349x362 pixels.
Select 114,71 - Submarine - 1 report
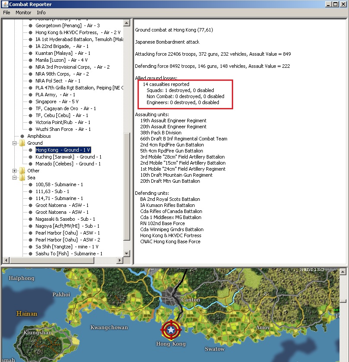pos(59,198)
